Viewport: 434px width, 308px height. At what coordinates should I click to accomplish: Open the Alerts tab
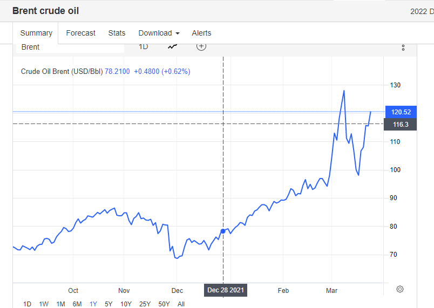coord(201,33)
